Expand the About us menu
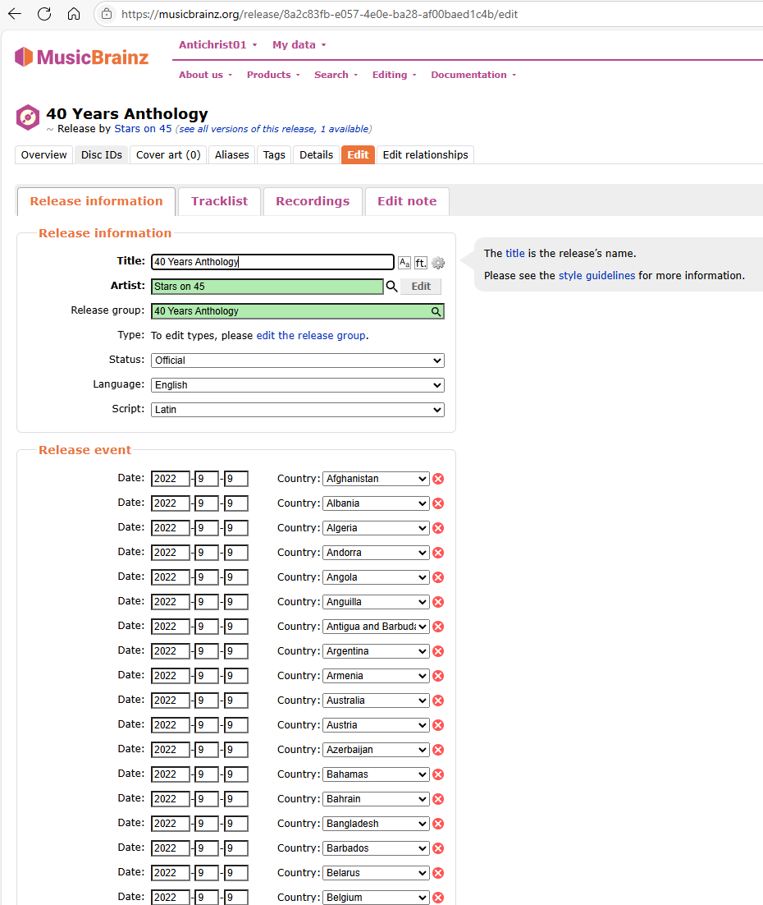 click(x=205, y=75)
